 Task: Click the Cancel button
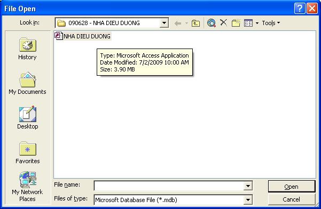(x=292, y=199)
